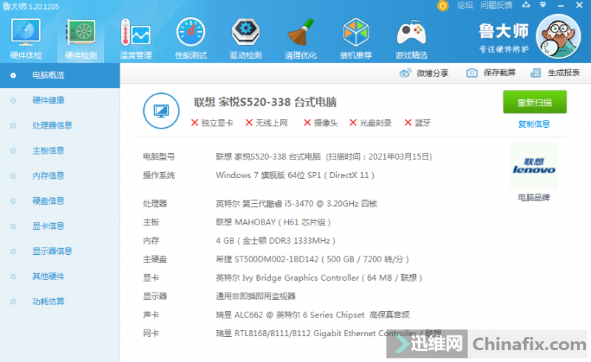Viewport: 591px width, 362px height.
Task: Open 装机推荐 recommended software cube
Action: pyautogui.click(x=356, y=39)
